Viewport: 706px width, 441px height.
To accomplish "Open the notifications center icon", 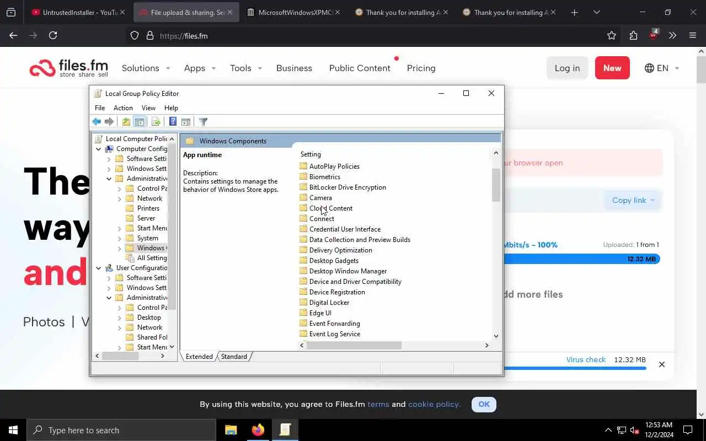I will point(688,430).
